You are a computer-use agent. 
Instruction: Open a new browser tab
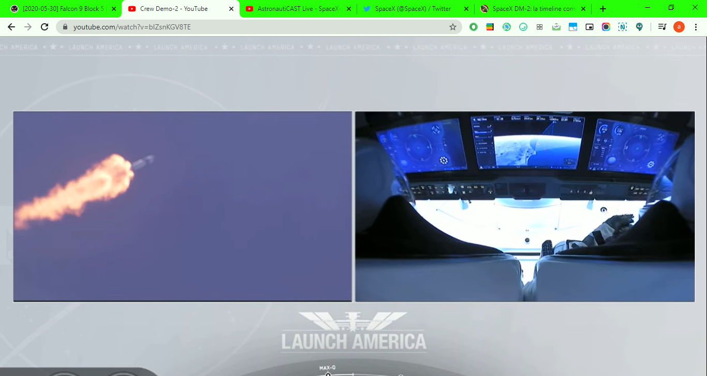pyautogui.click(x=603, y=9)
